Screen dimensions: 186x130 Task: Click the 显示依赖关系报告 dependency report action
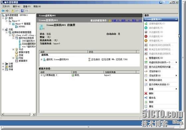(159, 84)
